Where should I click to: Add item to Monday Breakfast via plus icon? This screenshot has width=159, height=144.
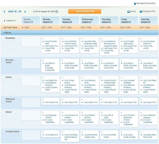43,39
